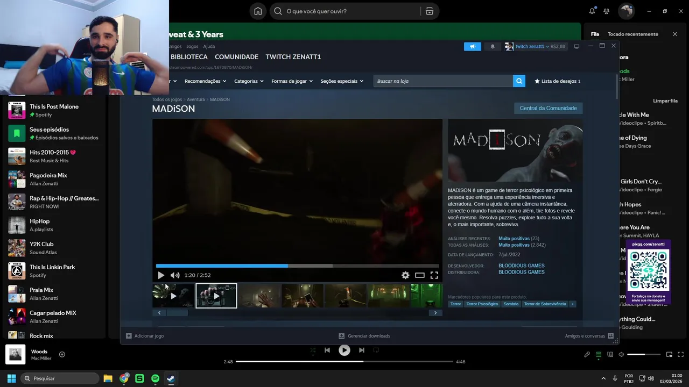Add Woods to liked songs
The width and height of the screenshot is (689, 387).
click(x=62, y=354)
